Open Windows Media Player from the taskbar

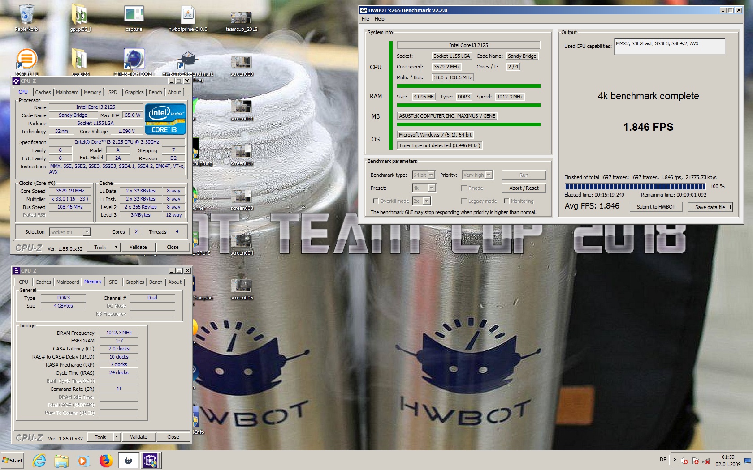[83, 461]
